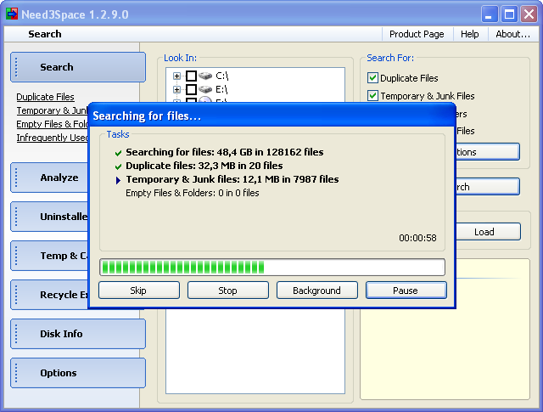
Task: Open the Disk Info sidebar section
Action: (x=78, y=334)
